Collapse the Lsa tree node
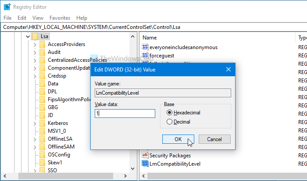Image resolution: width=307 pixels, height=181 pixels. (27, 36)
